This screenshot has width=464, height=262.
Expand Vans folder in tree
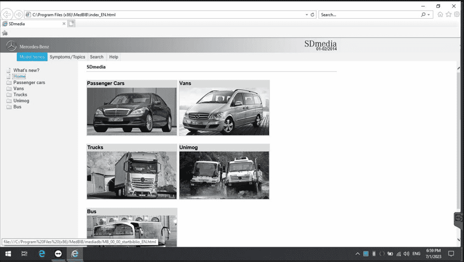18,89
